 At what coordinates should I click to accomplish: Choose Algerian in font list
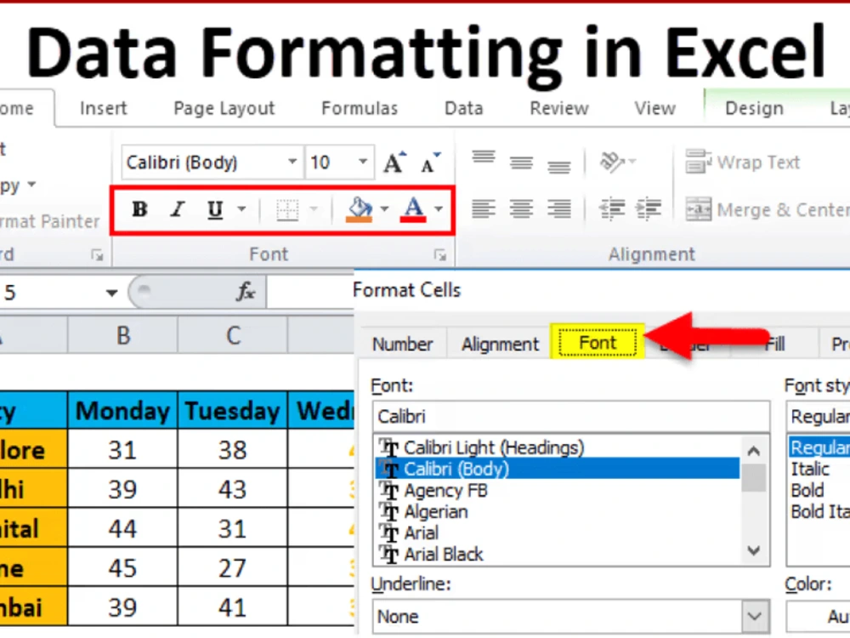click(x=558, y=511)
